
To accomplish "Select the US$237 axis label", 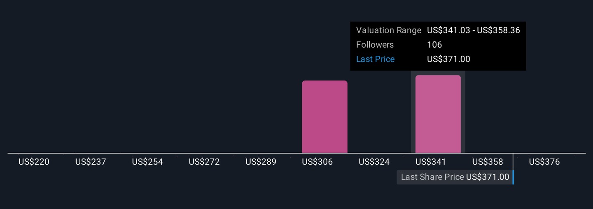I will coord(91,162).
